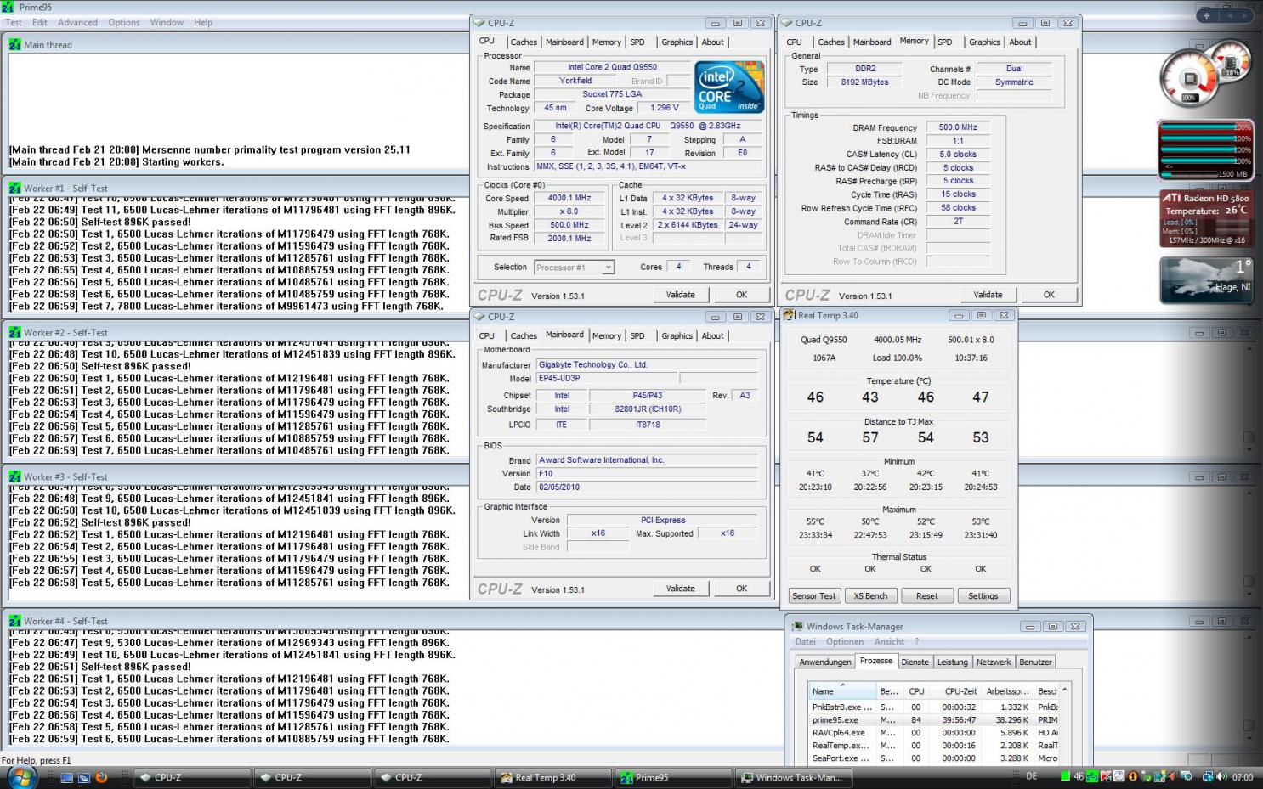This screenshot has height=789, width=1263.
Task: Switch to Caches tab in CPU window
Action: tap(524, 42)
